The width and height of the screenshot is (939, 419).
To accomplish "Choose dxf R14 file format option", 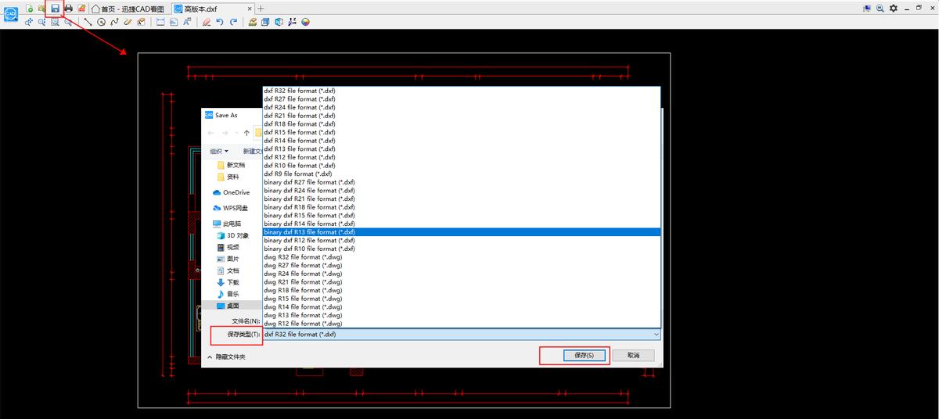I will tap(462, 141).
